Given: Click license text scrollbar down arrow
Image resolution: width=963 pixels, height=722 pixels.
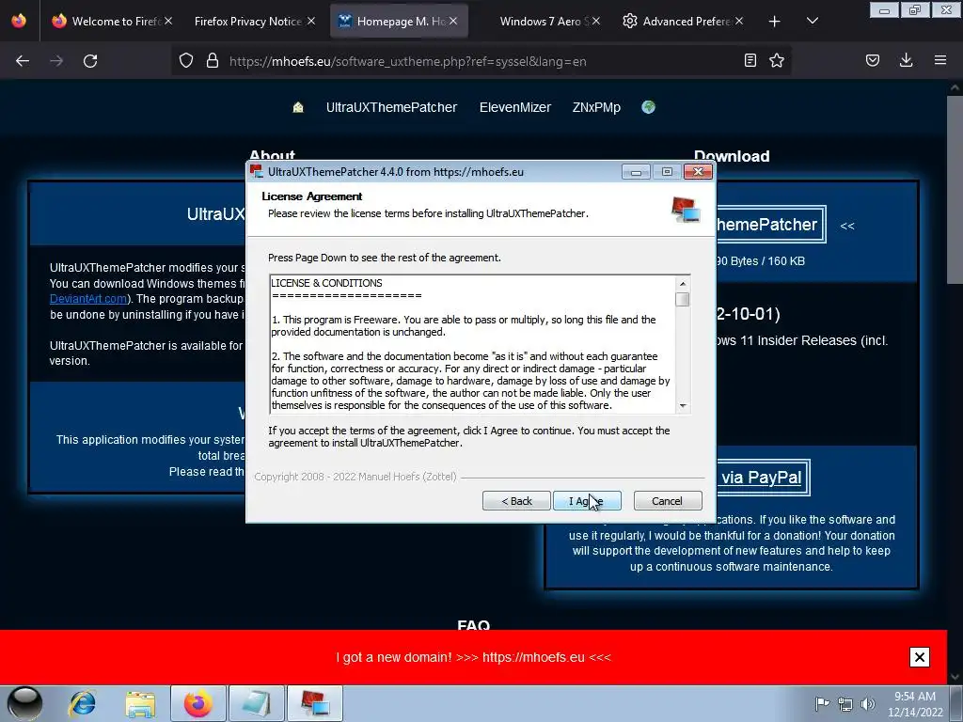Looking at the screenshot, I should [682, 406].
